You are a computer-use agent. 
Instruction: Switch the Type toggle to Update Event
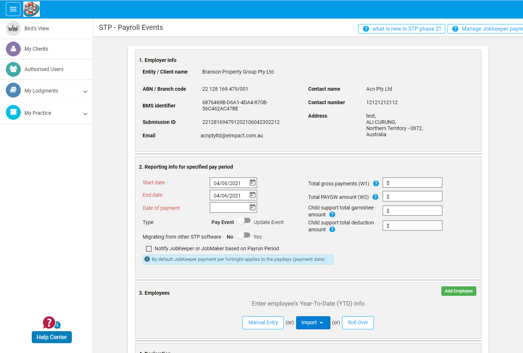244,220
